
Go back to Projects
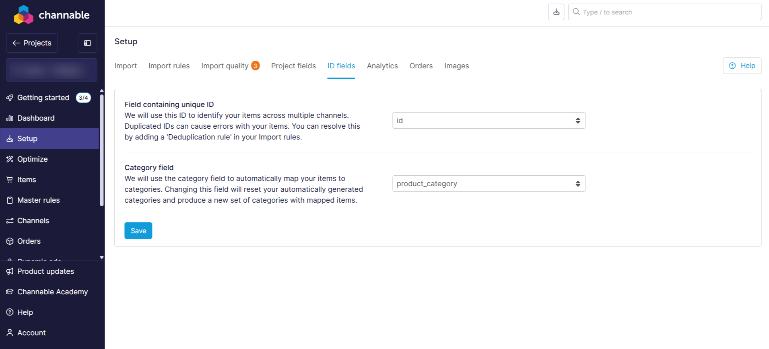pyautogui.click(x=32, y=43)
